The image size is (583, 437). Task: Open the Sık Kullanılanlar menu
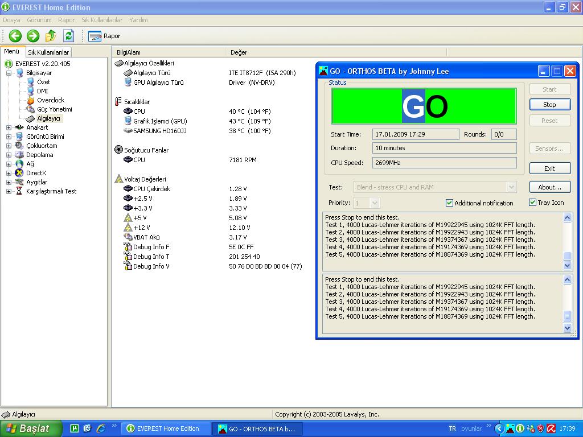pyautogui.click(x=102, y=20)
